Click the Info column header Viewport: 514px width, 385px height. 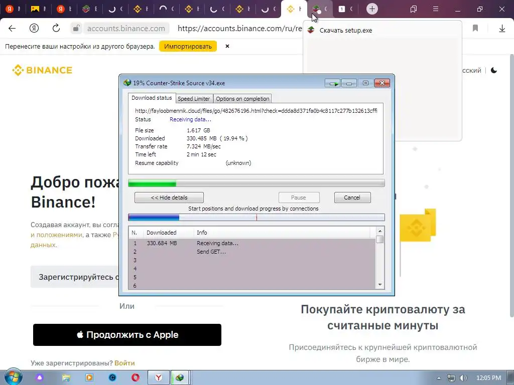pos(282,233)
